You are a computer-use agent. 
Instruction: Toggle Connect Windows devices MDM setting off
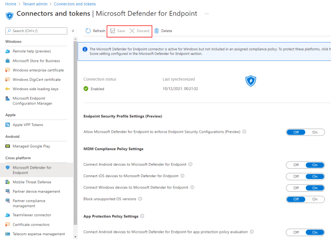point(296,188)
